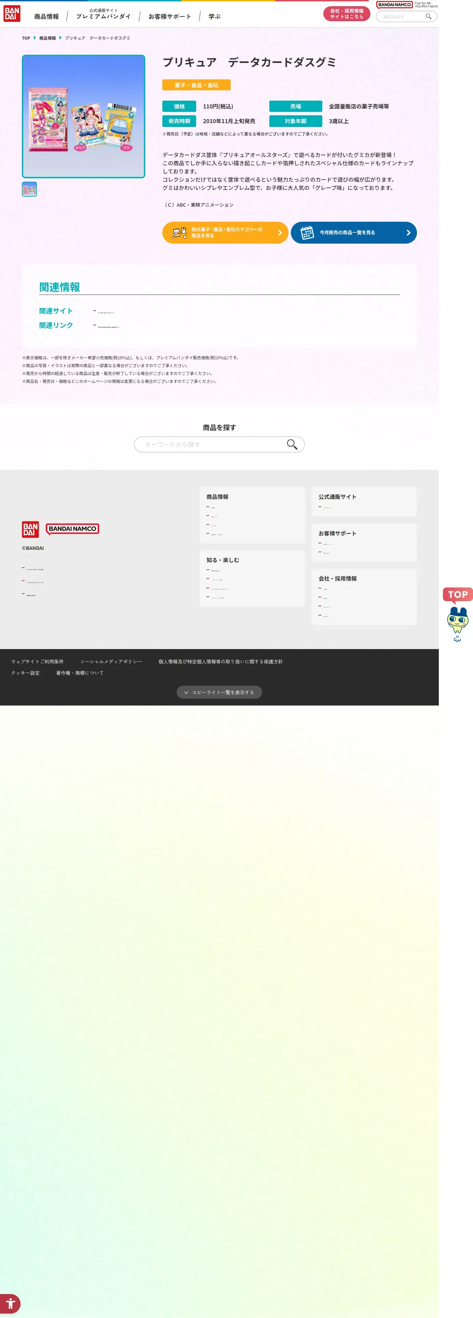Image resolution: width=473 pixels, height=1318 pixels.
Task: Select the small product thumbnail
Action: click(x=30, y=189)
